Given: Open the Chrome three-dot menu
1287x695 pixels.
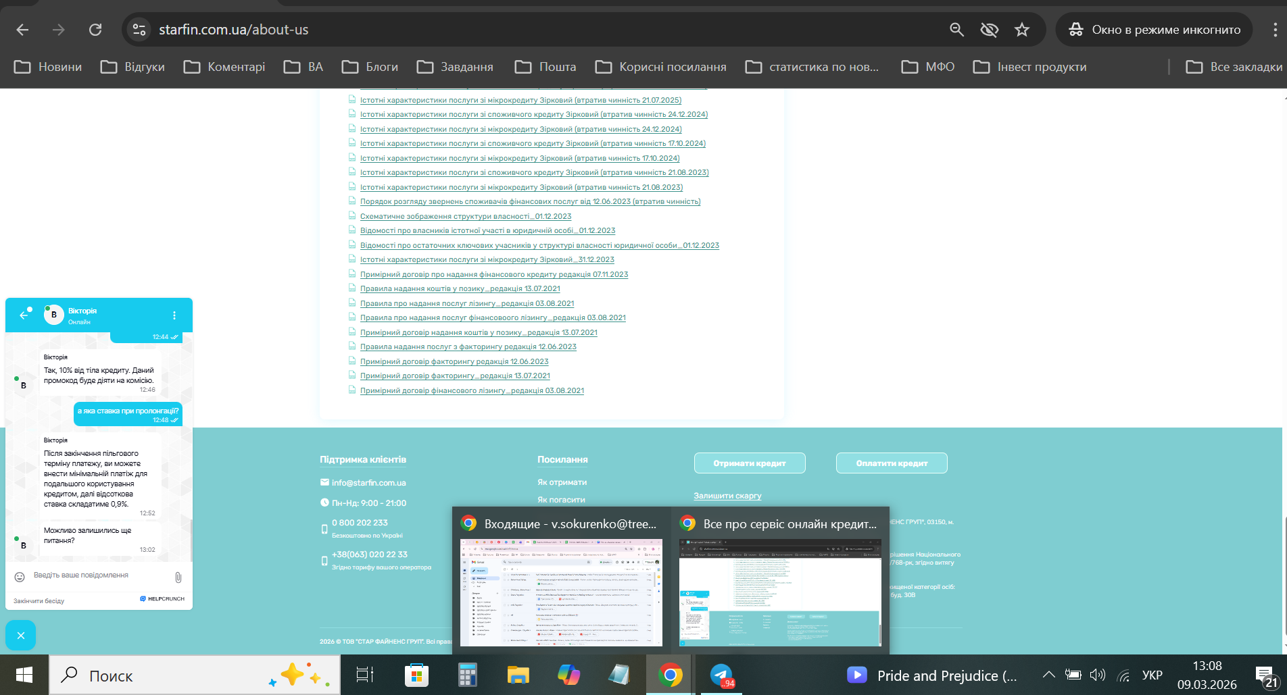Looking at the screenshot, I should [1275, 30].
